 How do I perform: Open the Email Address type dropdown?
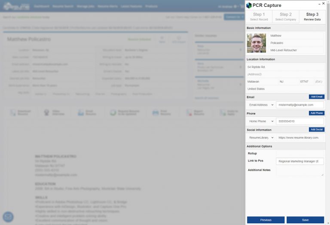tap(261, 105)
